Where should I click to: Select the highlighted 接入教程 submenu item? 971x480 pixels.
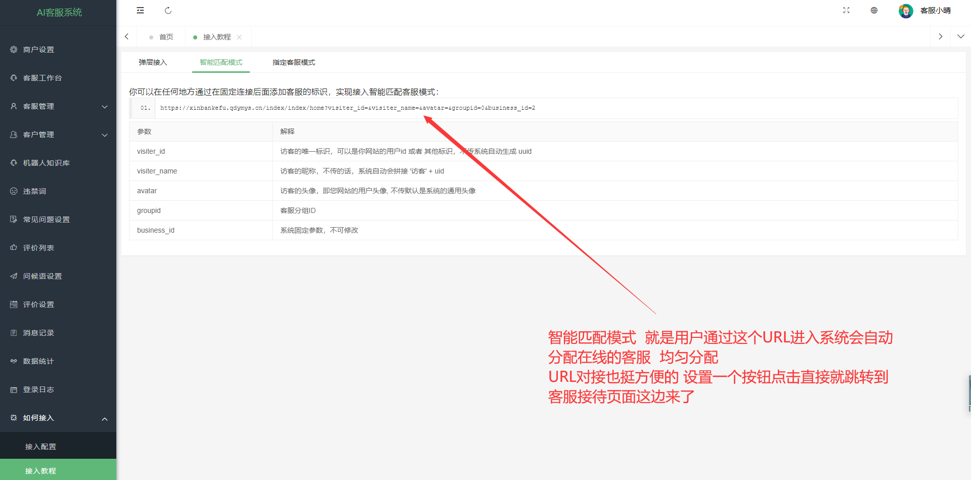pos(58,470)
